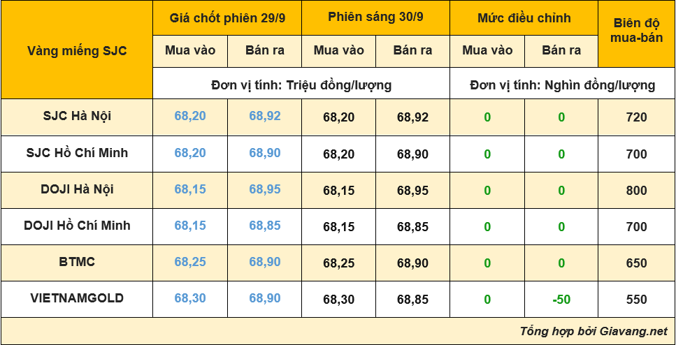Select the Giá chốt phiên 29/9 header
This screenshot has height=345, width=676.
[x=227, y=18]
